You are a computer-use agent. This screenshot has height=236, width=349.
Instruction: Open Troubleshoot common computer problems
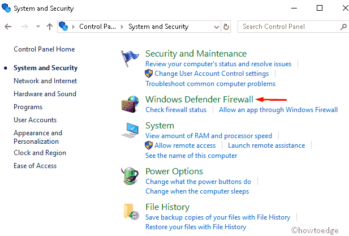[x=210, y=84]
